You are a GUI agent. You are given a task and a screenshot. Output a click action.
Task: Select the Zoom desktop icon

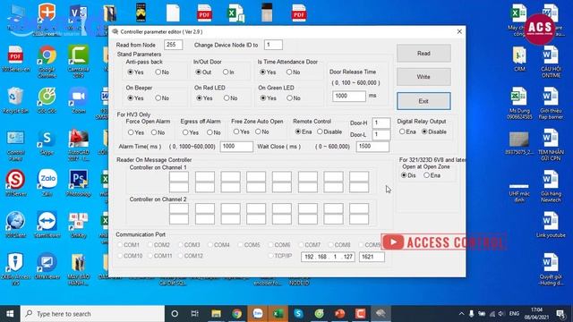point(79,100)
